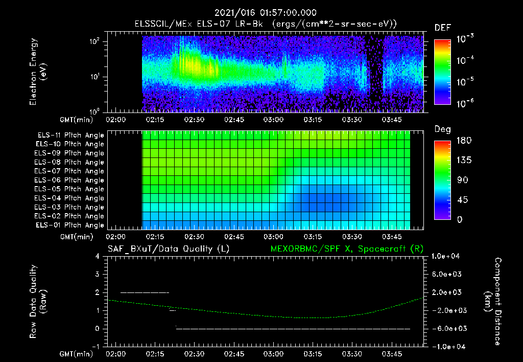Click the data quality line at level 0
Screen dimensions: 523x362
coord(293,329)
